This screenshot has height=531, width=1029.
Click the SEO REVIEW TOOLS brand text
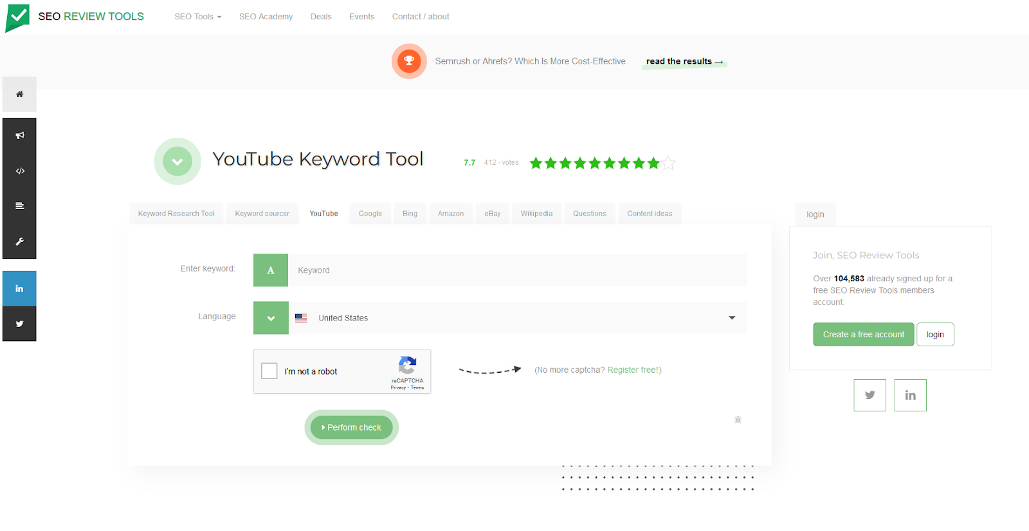tap(91, 17)
